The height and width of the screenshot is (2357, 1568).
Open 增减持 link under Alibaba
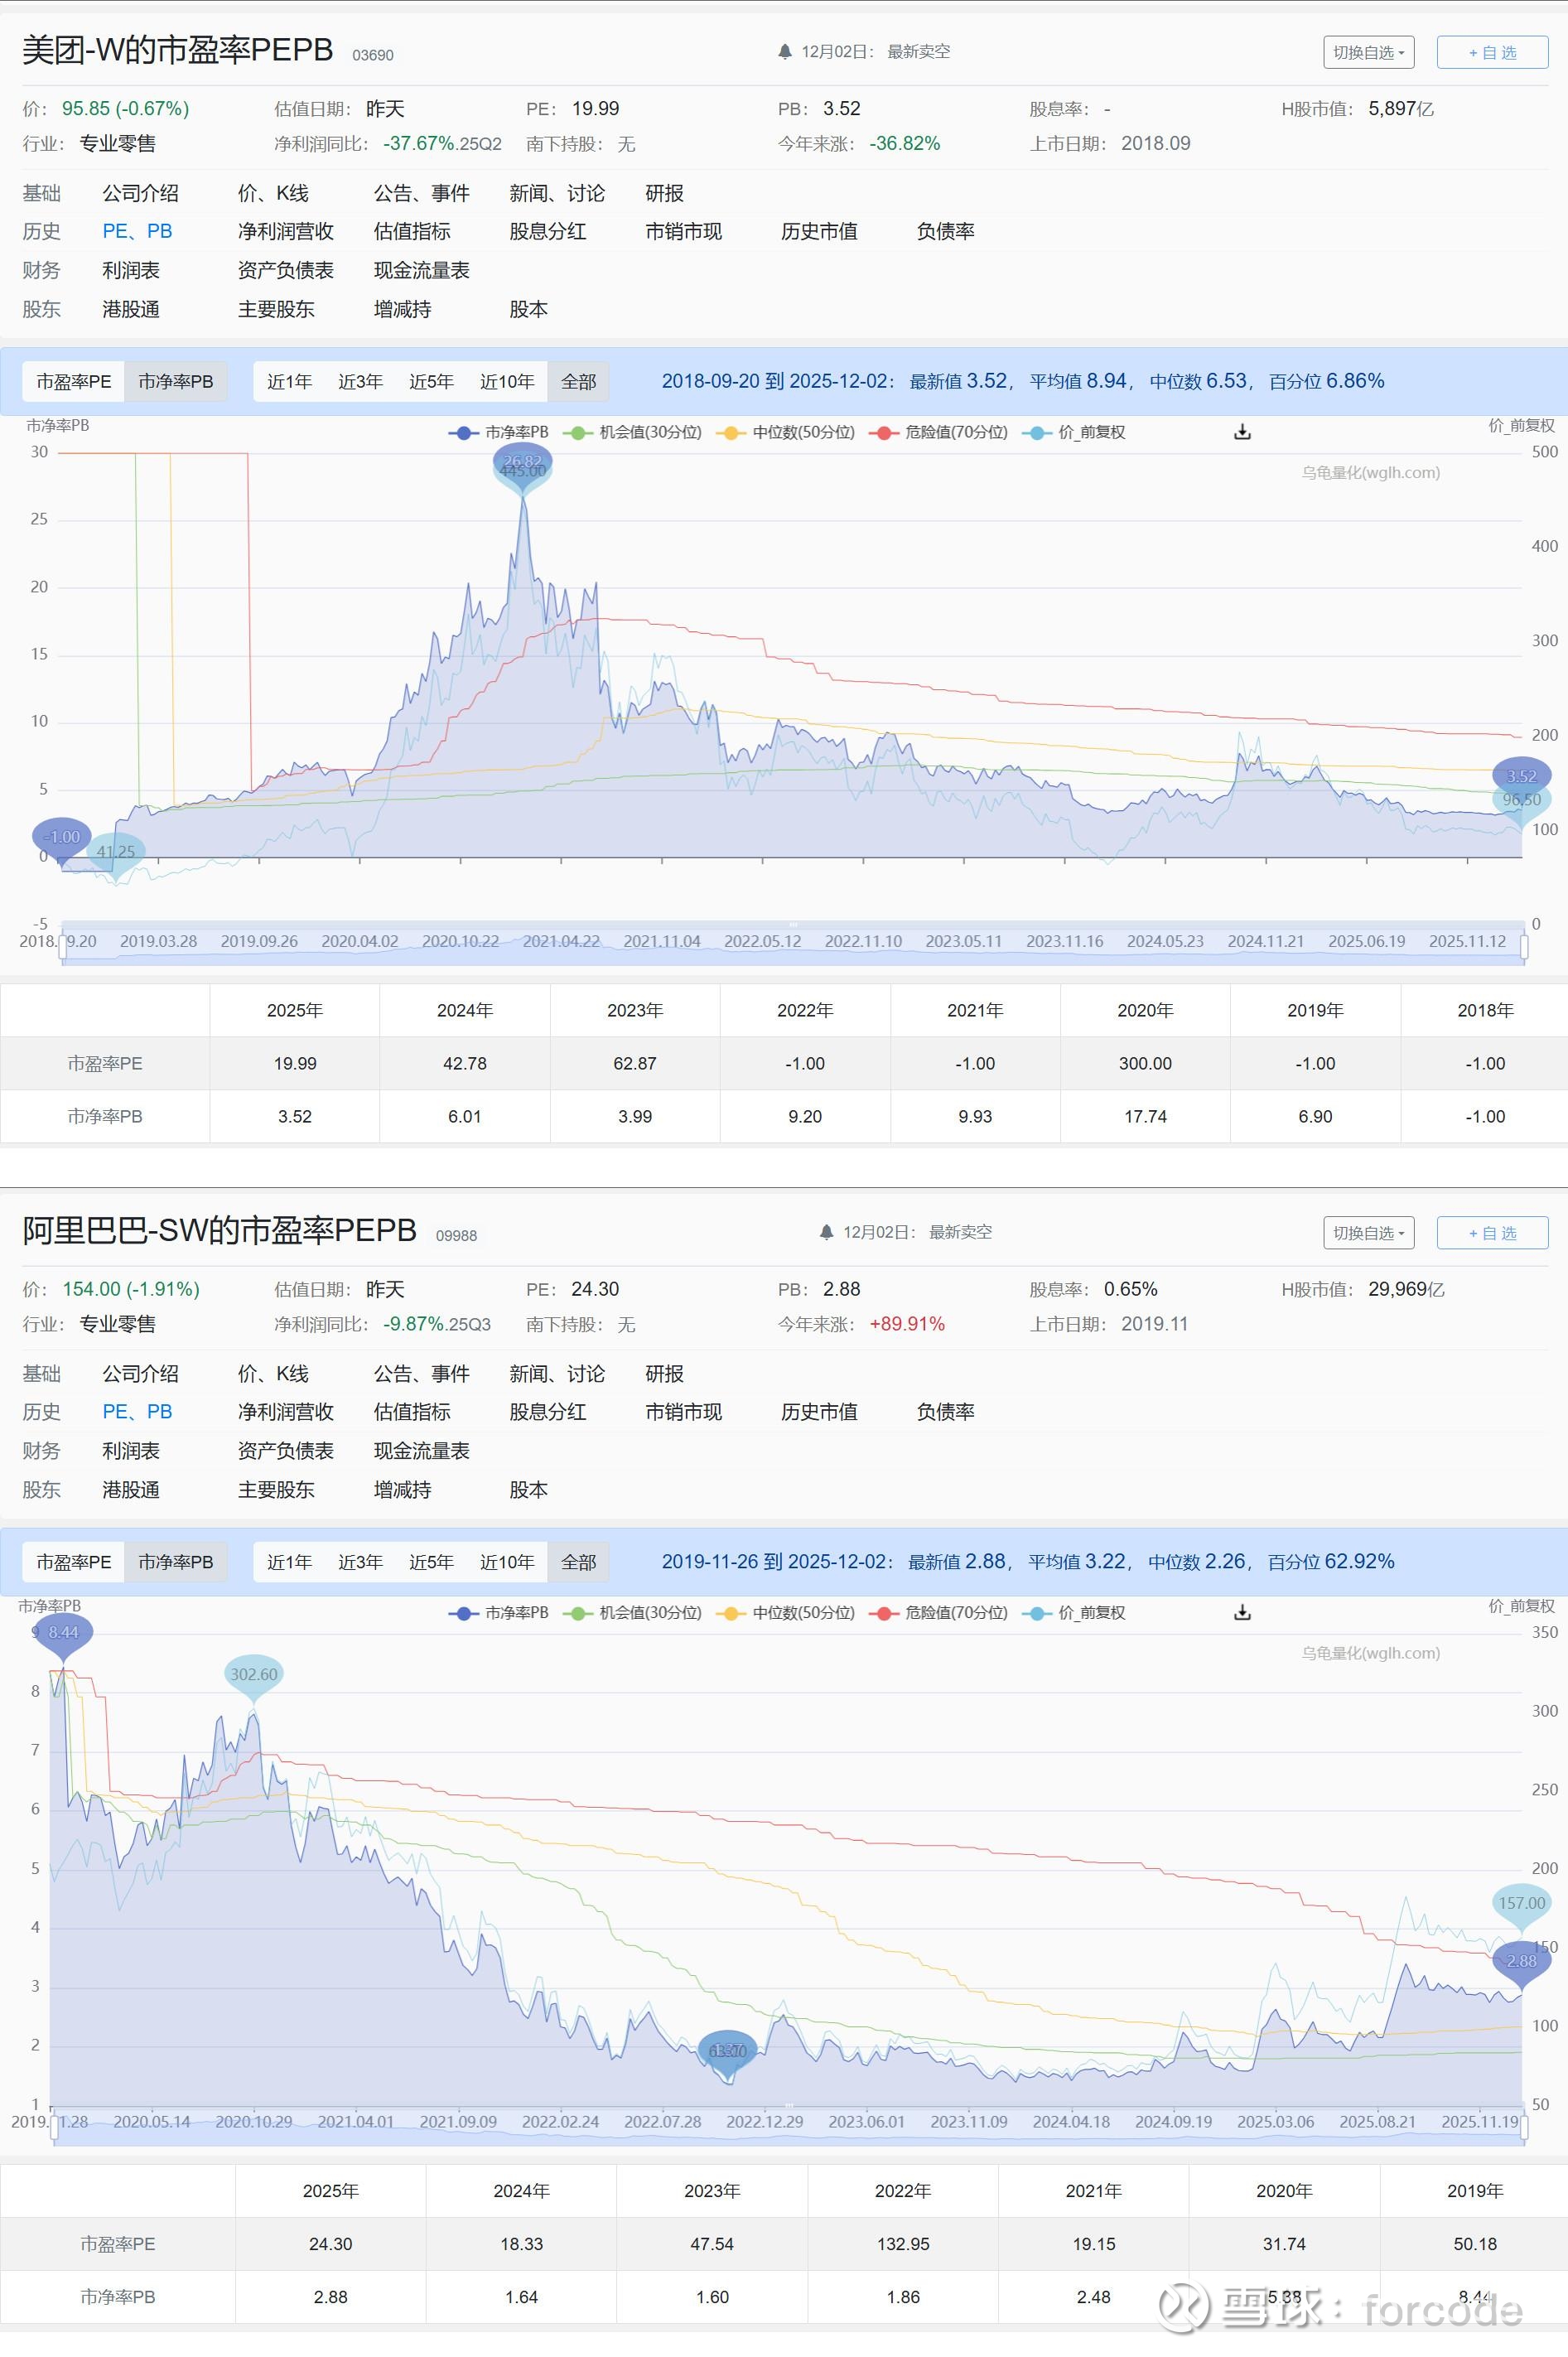click(403, 1489)
